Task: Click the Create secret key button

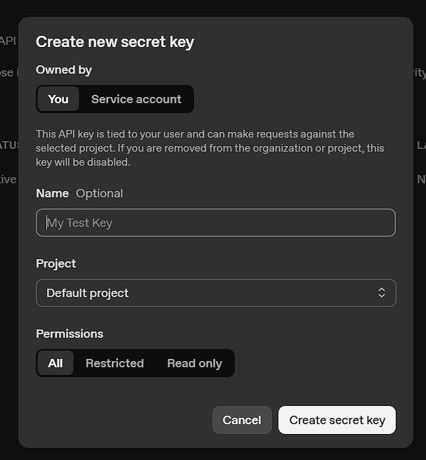Action: click(x=337, y=420)
